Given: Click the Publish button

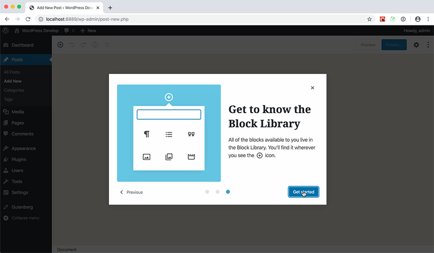Looking at the screenshot, I should coord(394,45).
